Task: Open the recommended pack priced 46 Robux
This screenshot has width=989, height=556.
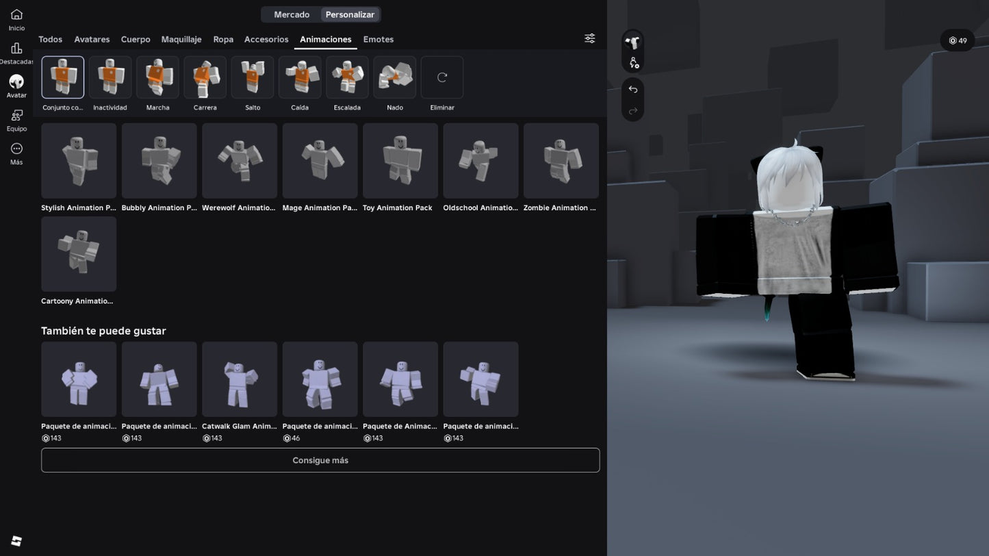Action: (320, 379)
